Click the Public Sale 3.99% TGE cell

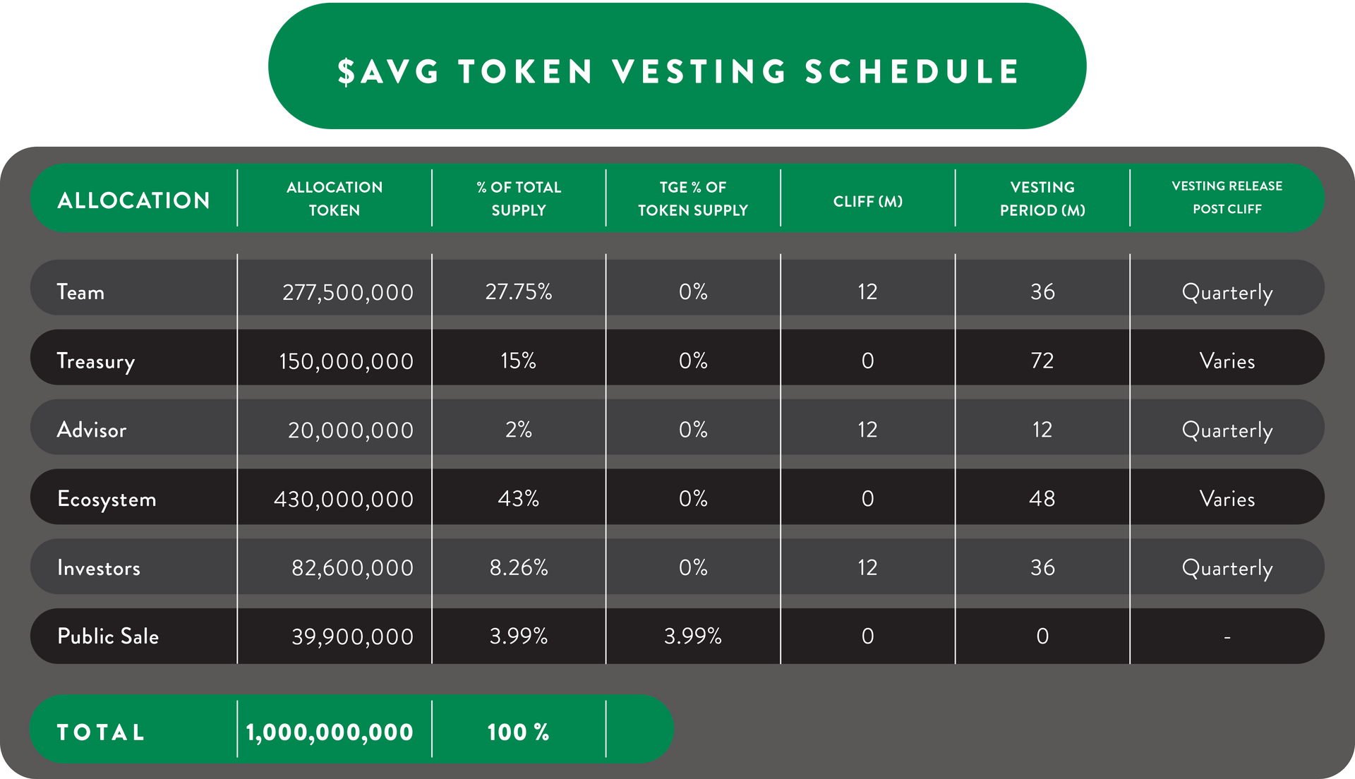pyautogui.click(x=693, y=636)
